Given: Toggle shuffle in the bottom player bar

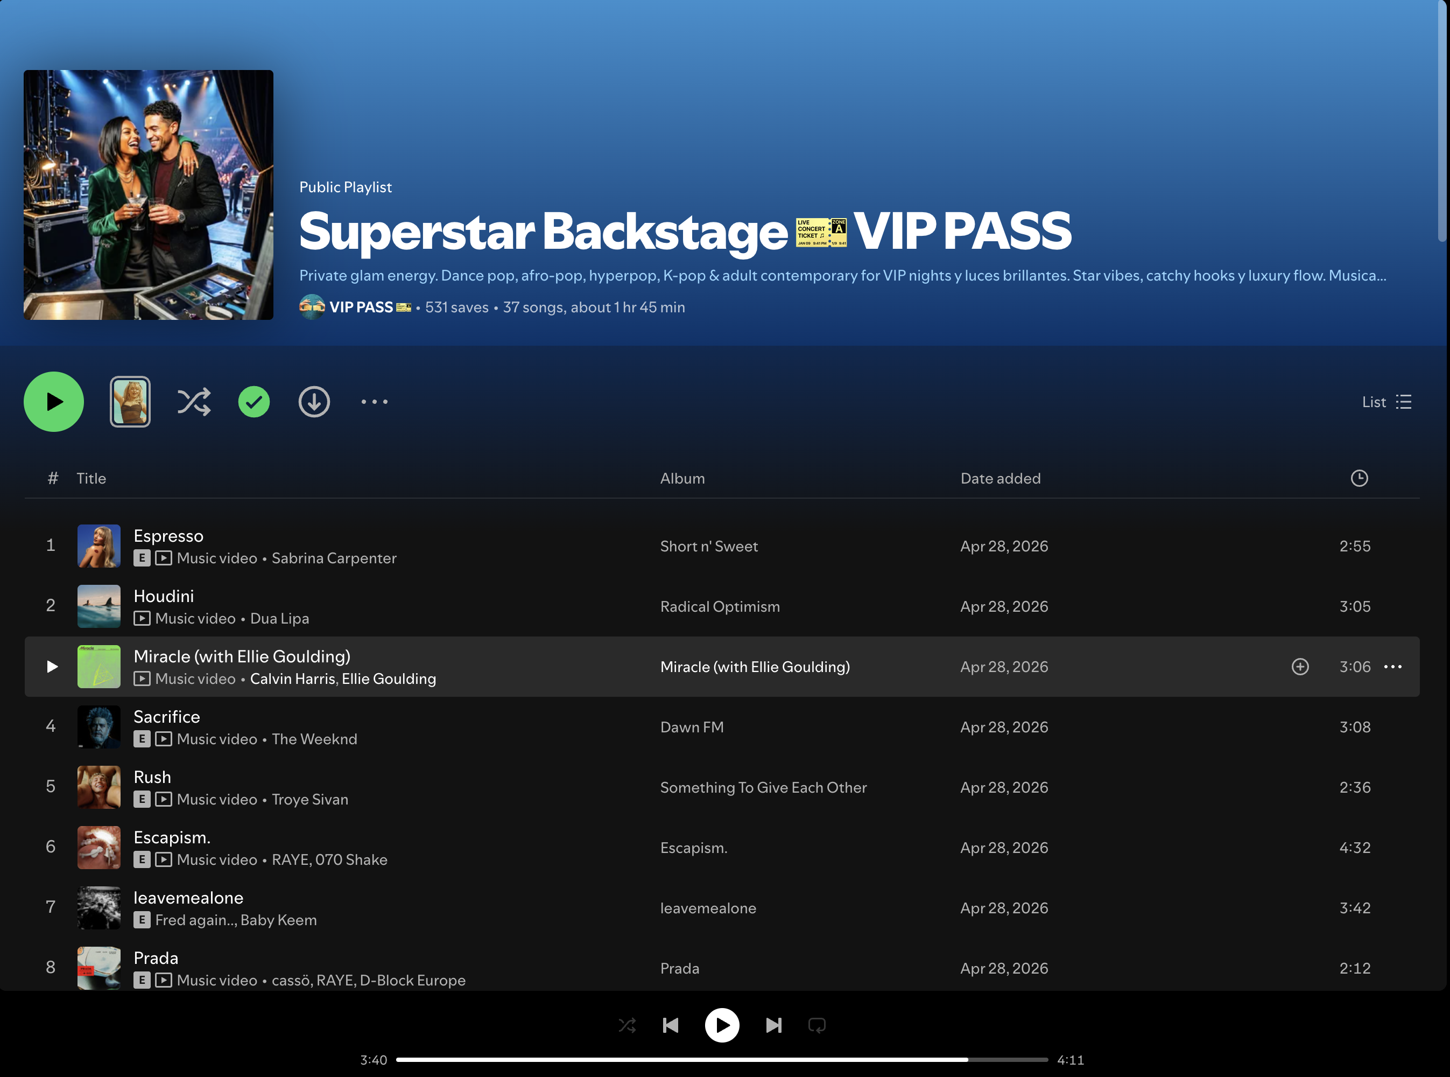Looking at the screenshot, I should pyautogui.click(x=627, y=1025).
